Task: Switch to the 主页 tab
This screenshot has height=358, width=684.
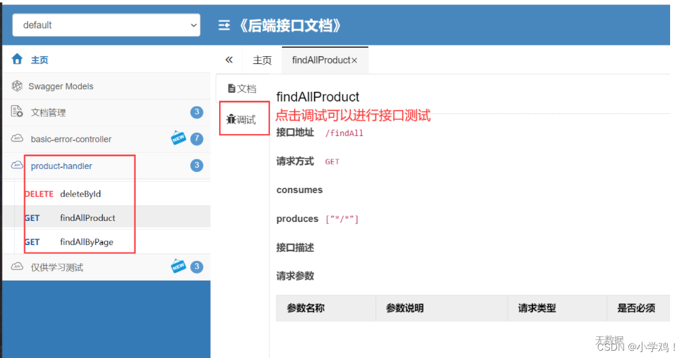Action: click(261, 60)
